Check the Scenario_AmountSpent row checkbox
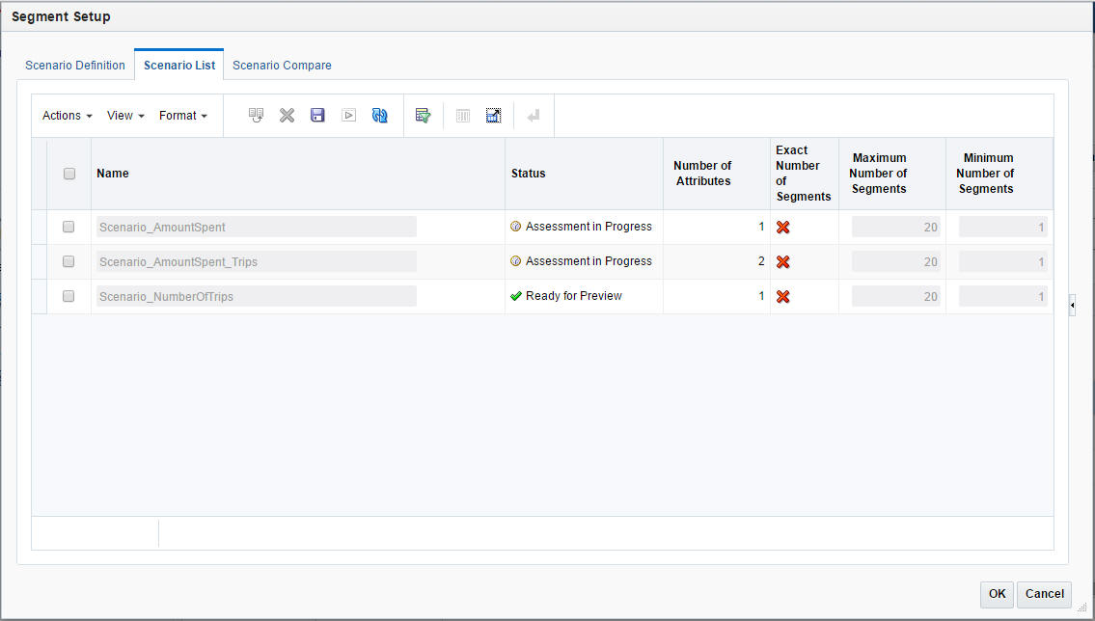Screen dimensions: 1095x621 coord(68,227)
